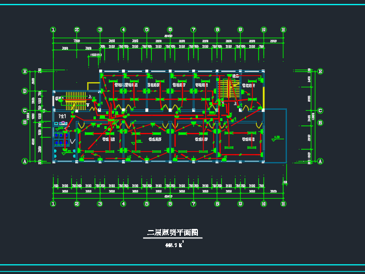Select right side axis bubble C
The width and height of the screenshot is (365, 274).
(x=320, y=111)
